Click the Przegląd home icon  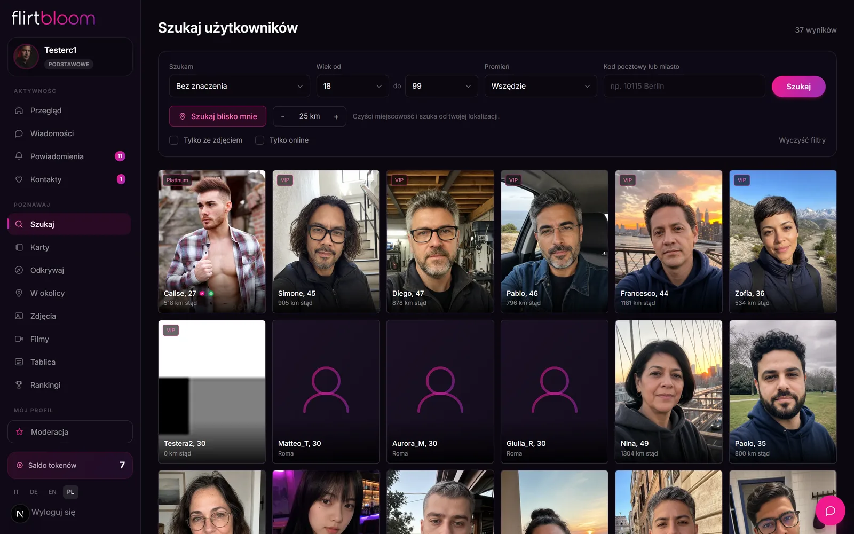pyautogui.click(x=19, y=111)
